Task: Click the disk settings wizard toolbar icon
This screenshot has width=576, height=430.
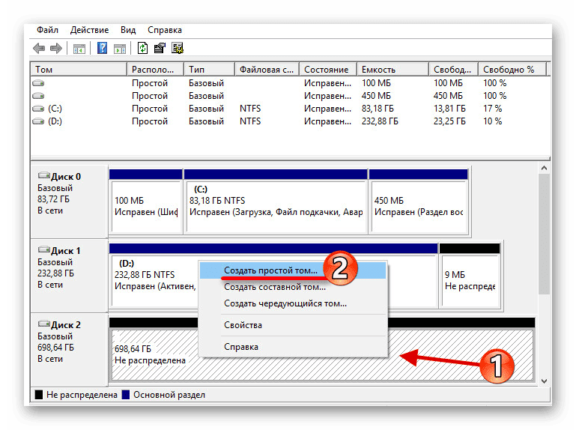Action: [x=178, y=48]
